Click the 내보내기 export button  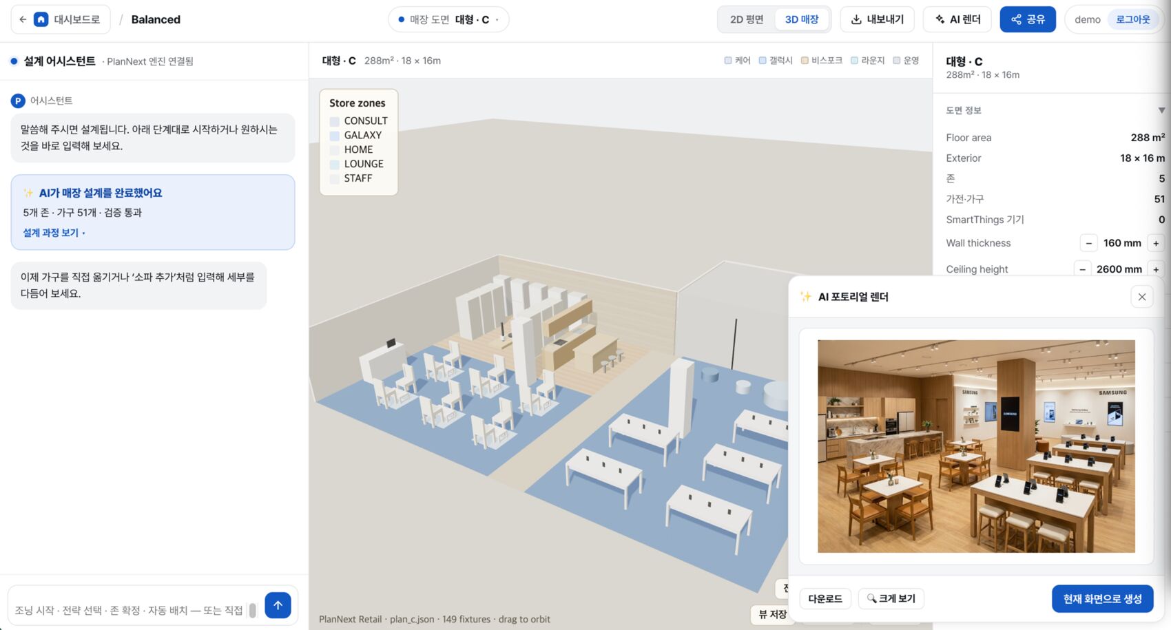coord(877,19)
